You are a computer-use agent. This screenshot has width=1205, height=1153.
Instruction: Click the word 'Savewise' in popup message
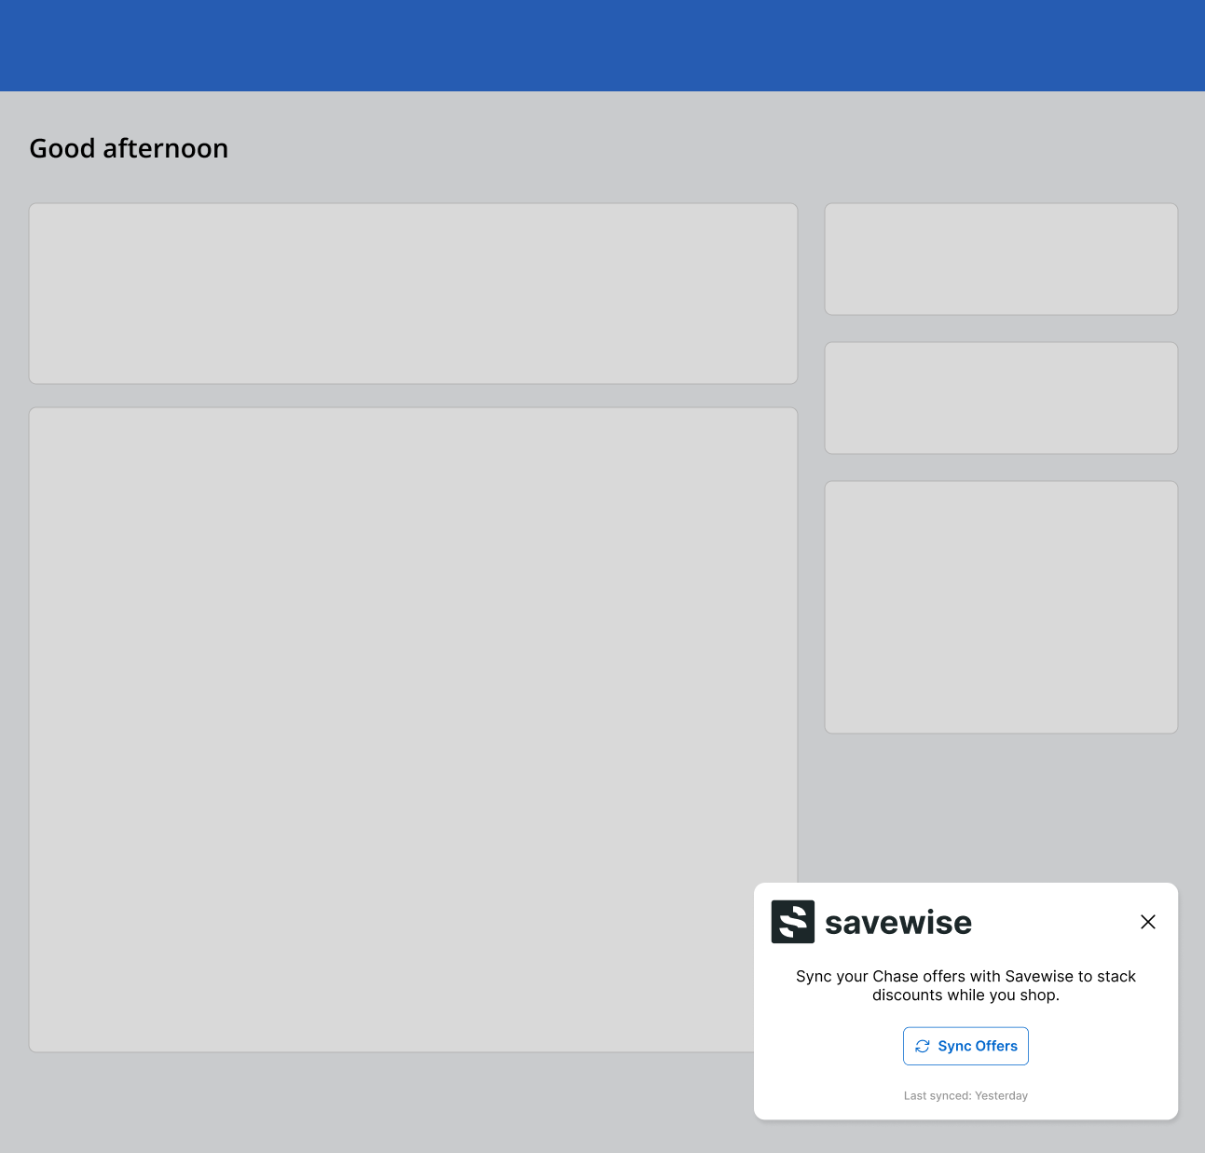[x=1038, y=976]
